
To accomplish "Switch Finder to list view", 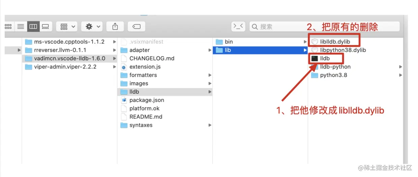I will [x=21, y=27].
